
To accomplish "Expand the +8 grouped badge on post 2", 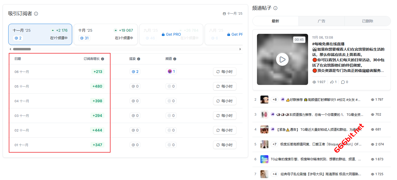I will (x=275, y=100).
